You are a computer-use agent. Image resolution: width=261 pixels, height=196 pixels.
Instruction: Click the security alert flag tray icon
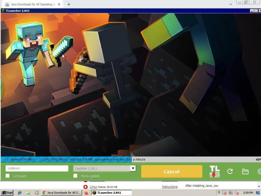pyautogui.click(x=224, y=193)
